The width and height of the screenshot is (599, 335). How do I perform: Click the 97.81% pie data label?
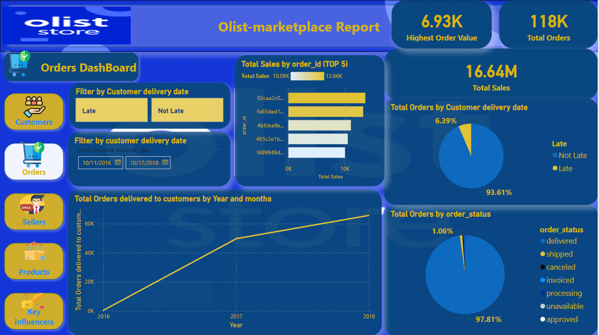[488, 319]
